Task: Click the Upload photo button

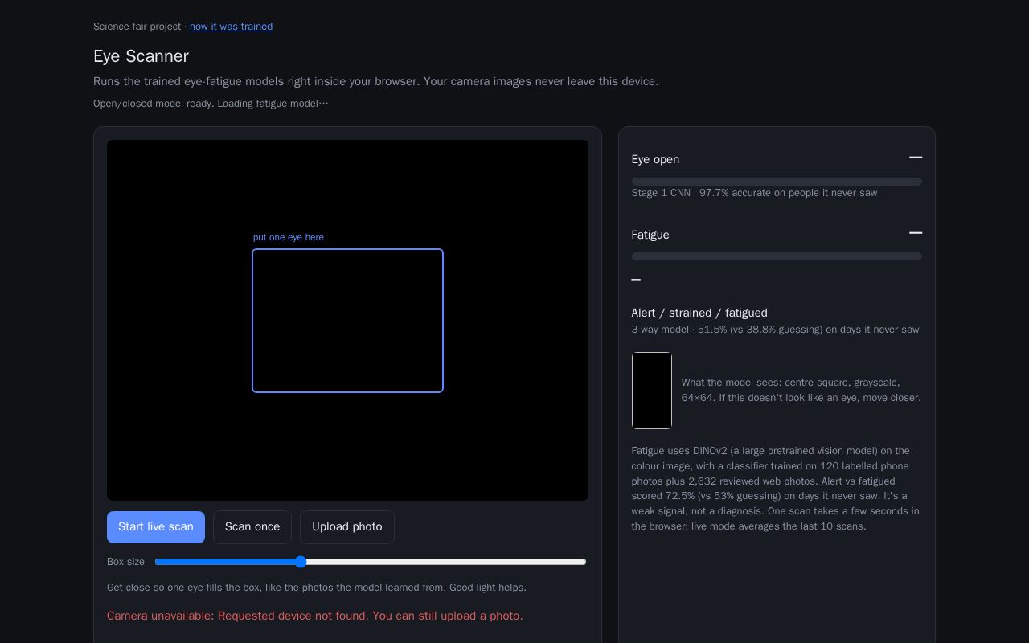Action: [x=347, y=527]
